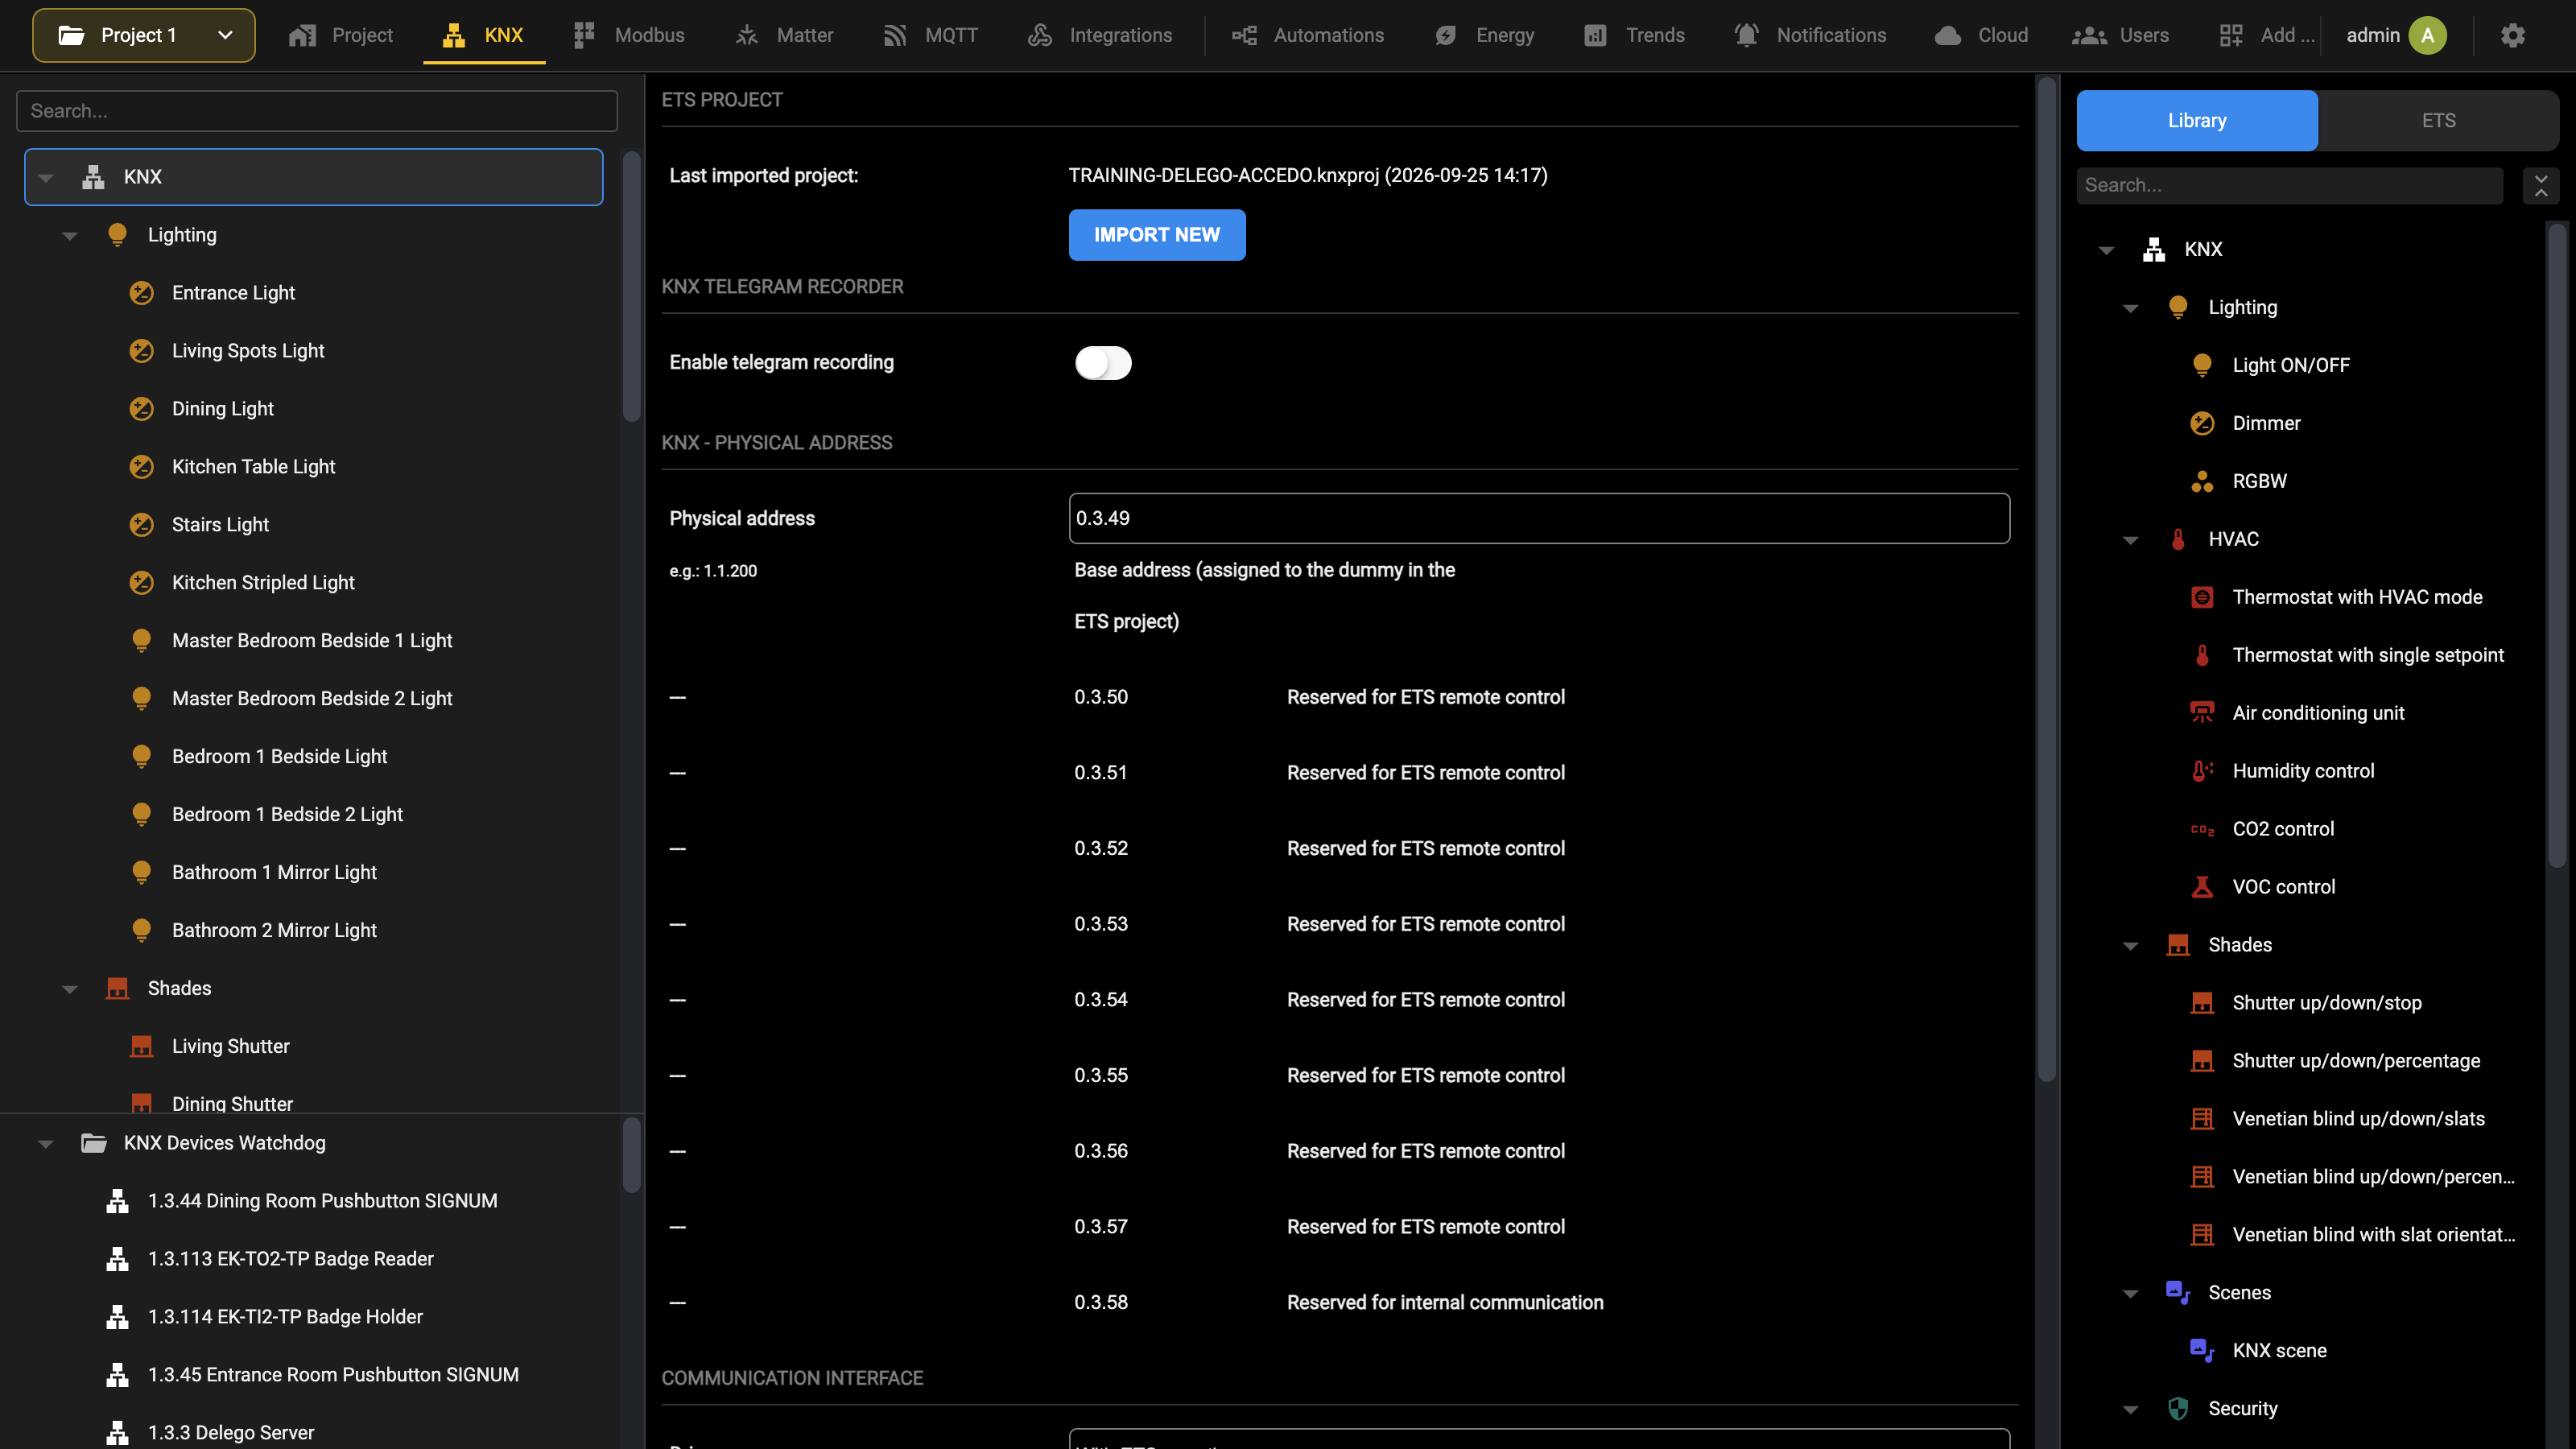
Task: Click the Physical address input field
Action: point(1539,518)
